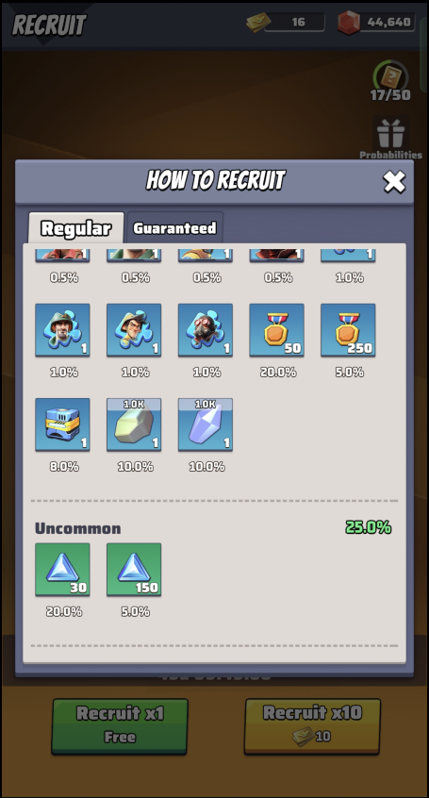Viewport: 429px width, 798px height.
Task: Select the 150 blue gems uncommon reward
Action: (134, 570)
